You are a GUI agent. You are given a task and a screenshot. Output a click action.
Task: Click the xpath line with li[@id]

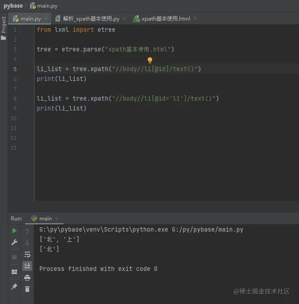tap(119, 69)
